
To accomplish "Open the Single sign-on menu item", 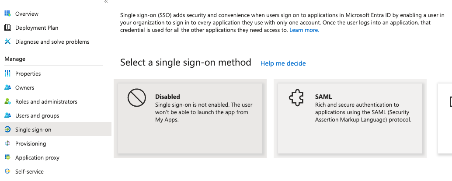I will 56,130.
